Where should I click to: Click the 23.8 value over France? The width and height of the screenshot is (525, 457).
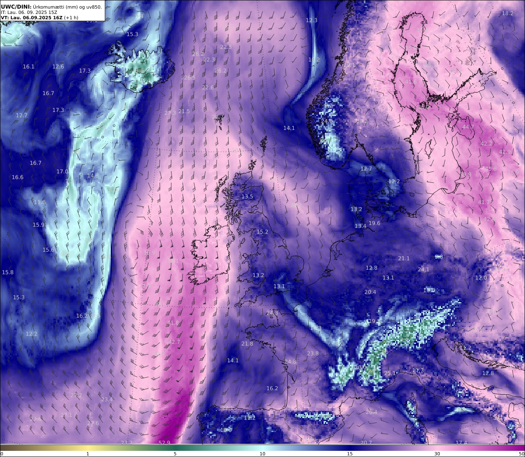pos(313,353)
